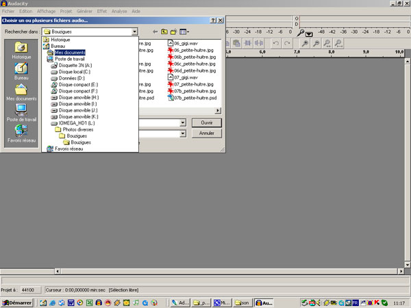Click the Ouvrir button

point(207,123)
